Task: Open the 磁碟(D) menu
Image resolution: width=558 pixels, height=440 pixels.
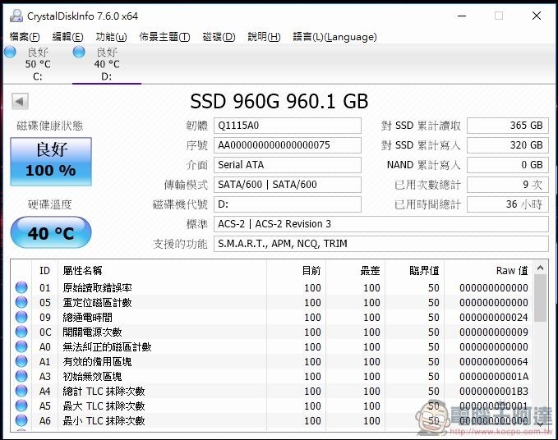Action: [x=219, y=37]
